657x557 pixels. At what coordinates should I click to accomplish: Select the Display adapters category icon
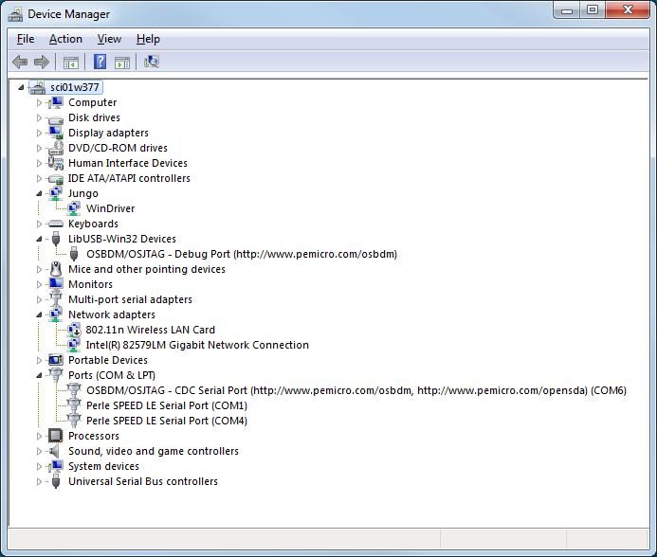click(x=55, y=133)
